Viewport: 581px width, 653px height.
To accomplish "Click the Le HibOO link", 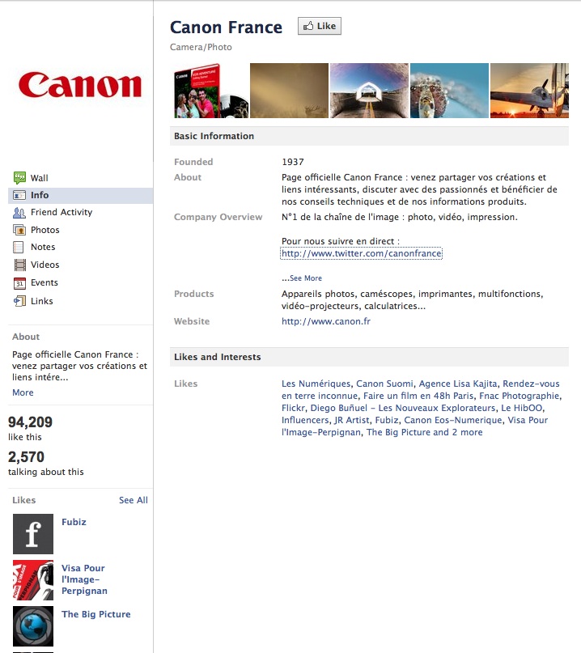I will pos(522,408).
